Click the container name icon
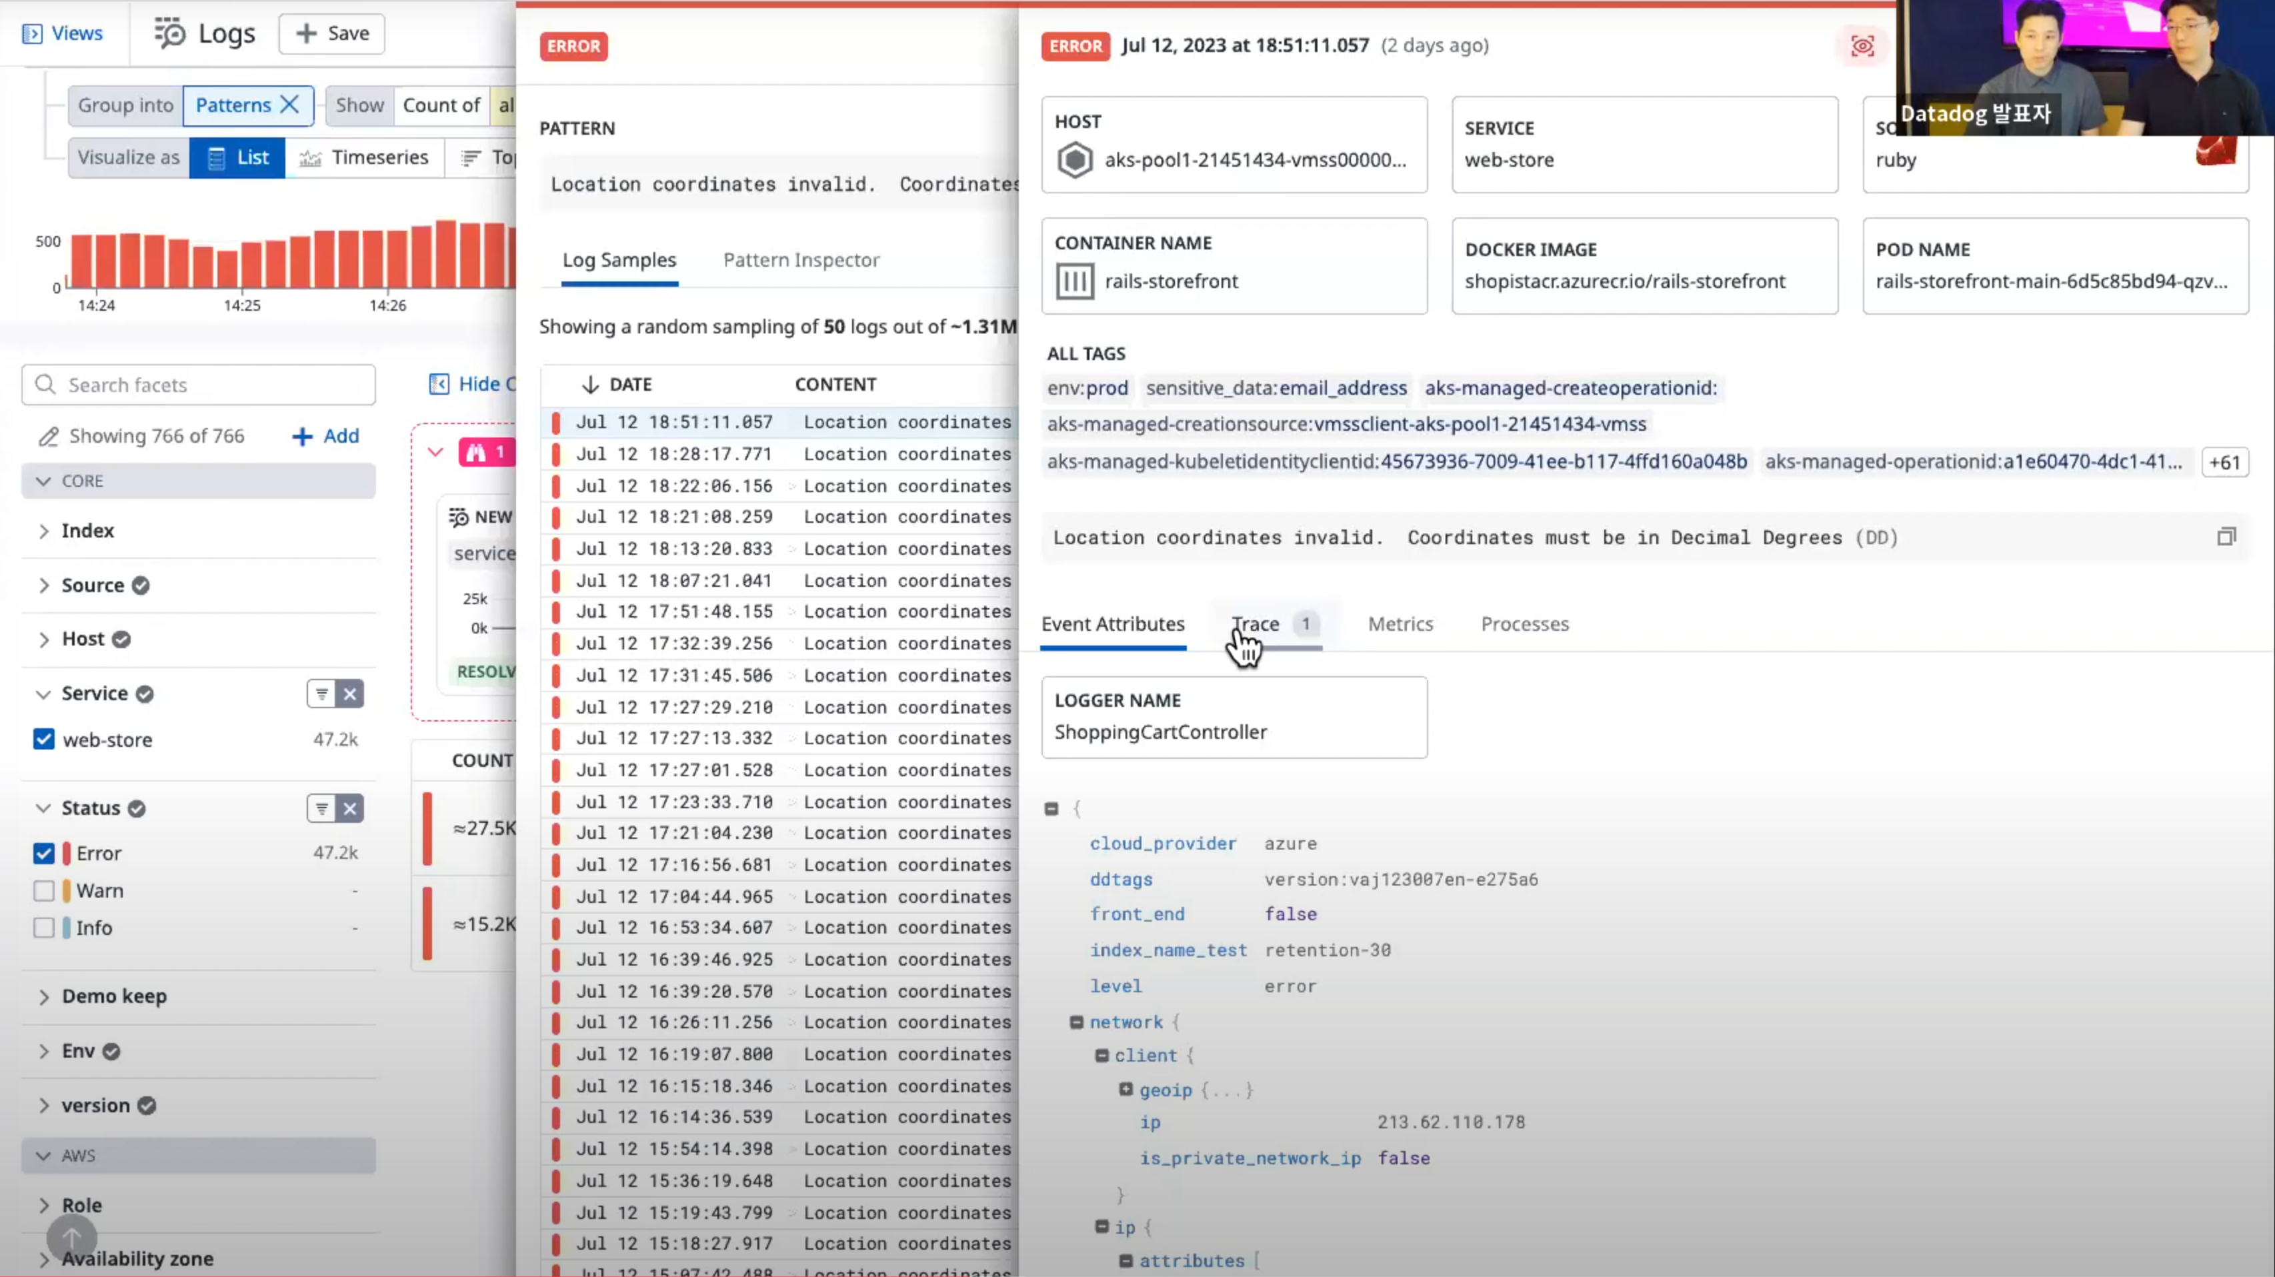Image resolution: width=2275 pixels, height=1277 pixels. pyautogui.click(x=1075, y=281)
